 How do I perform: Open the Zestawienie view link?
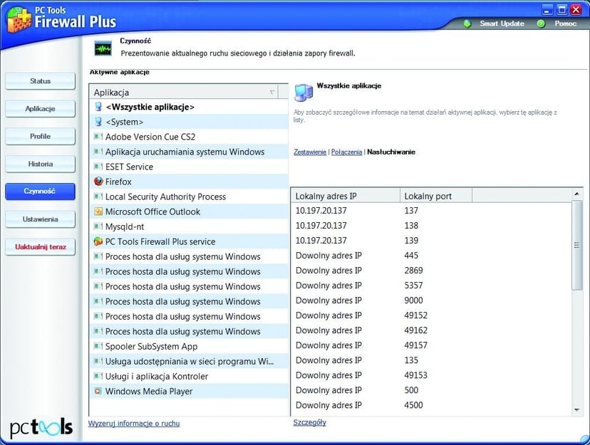310,152
